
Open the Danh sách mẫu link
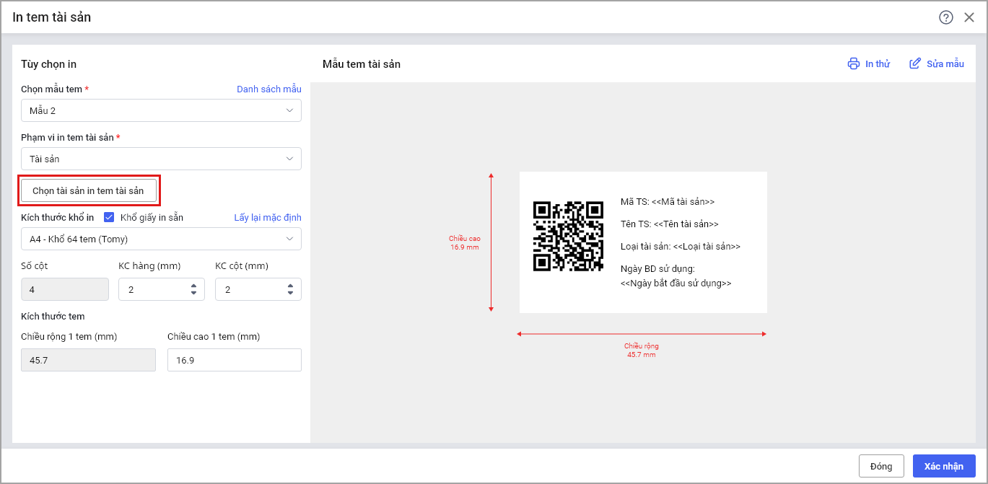coord(268,89)
